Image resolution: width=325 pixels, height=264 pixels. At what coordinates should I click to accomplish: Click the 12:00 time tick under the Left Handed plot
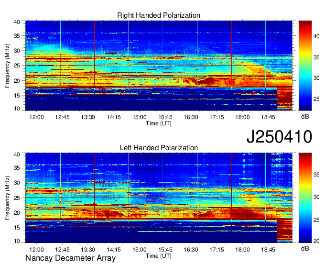pos(36,249)
